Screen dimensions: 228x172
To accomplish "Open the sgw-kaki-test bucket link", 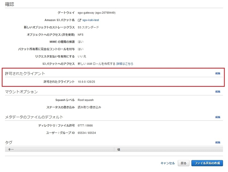I will (91, 20).
